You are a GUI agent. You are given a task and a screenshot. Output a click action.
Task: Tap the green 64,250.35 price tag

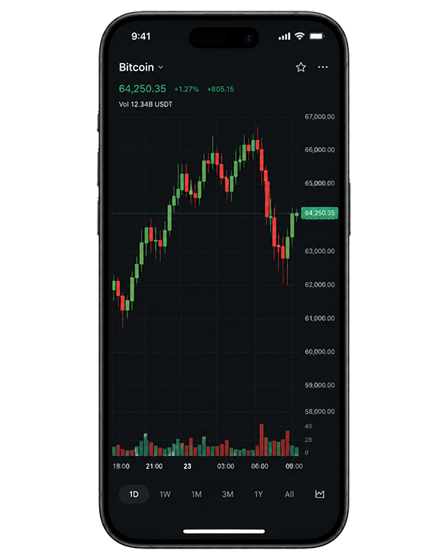point(319,214)
